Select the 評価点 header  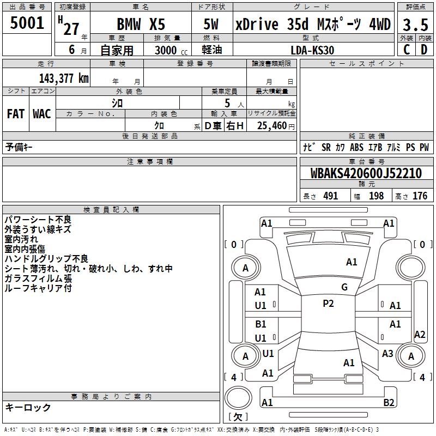(x=415, y=7)
